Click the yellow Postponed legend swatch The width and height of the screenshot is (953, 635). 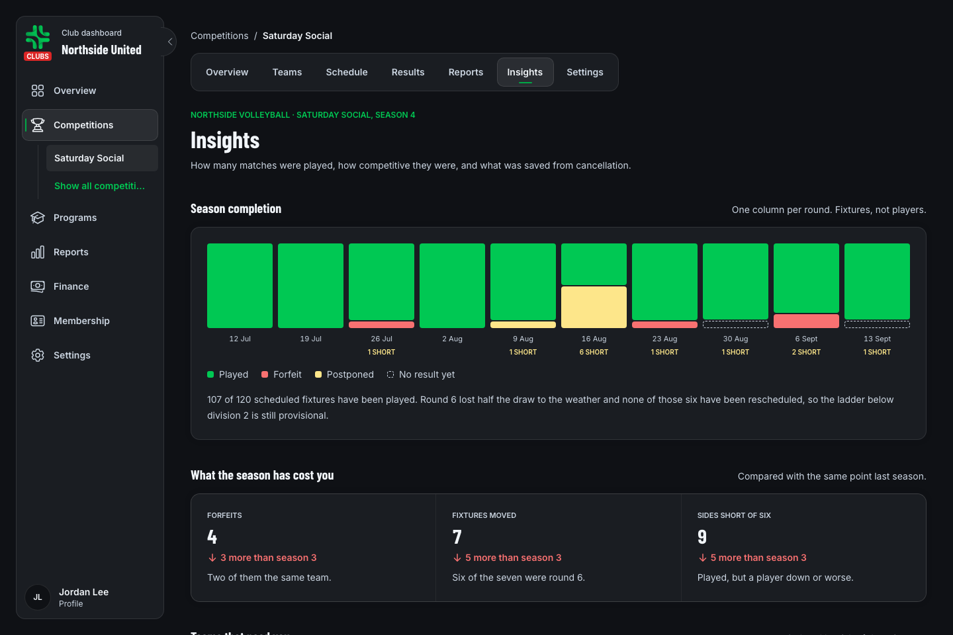pyautogui.click(x=318, y=374)
